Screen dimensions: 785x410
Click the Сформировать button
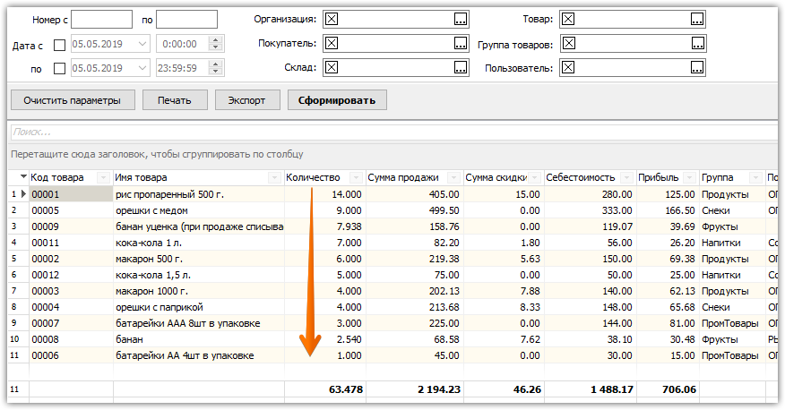(x=337, y=100)
